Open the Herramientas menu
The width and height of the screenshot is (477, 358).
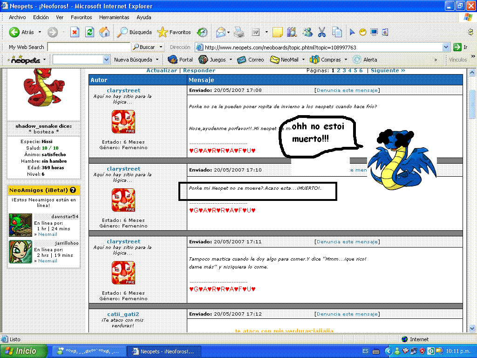pyautogui.click(x=114, y=17)
